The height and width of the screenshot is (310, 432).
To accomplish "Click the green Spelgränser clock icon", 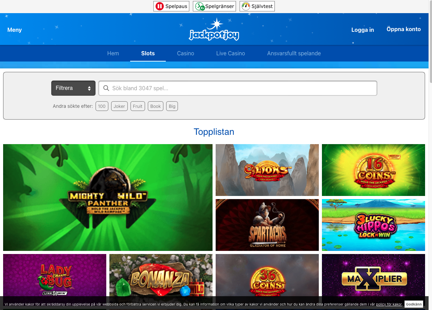I will pyautogui.click(x=199, y=6).
